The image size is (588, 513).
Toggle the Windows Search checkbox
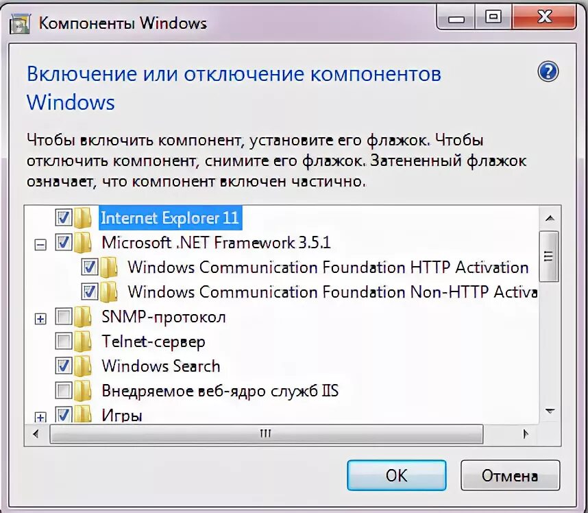tap(63, 366)
